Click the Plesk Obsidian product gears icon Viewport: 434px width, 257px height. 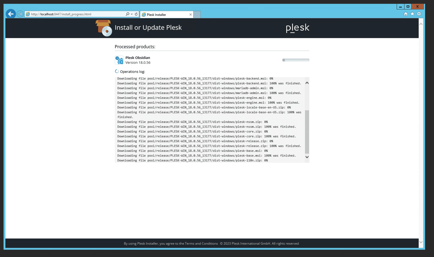pyautogui.click(x=119, y=60)
